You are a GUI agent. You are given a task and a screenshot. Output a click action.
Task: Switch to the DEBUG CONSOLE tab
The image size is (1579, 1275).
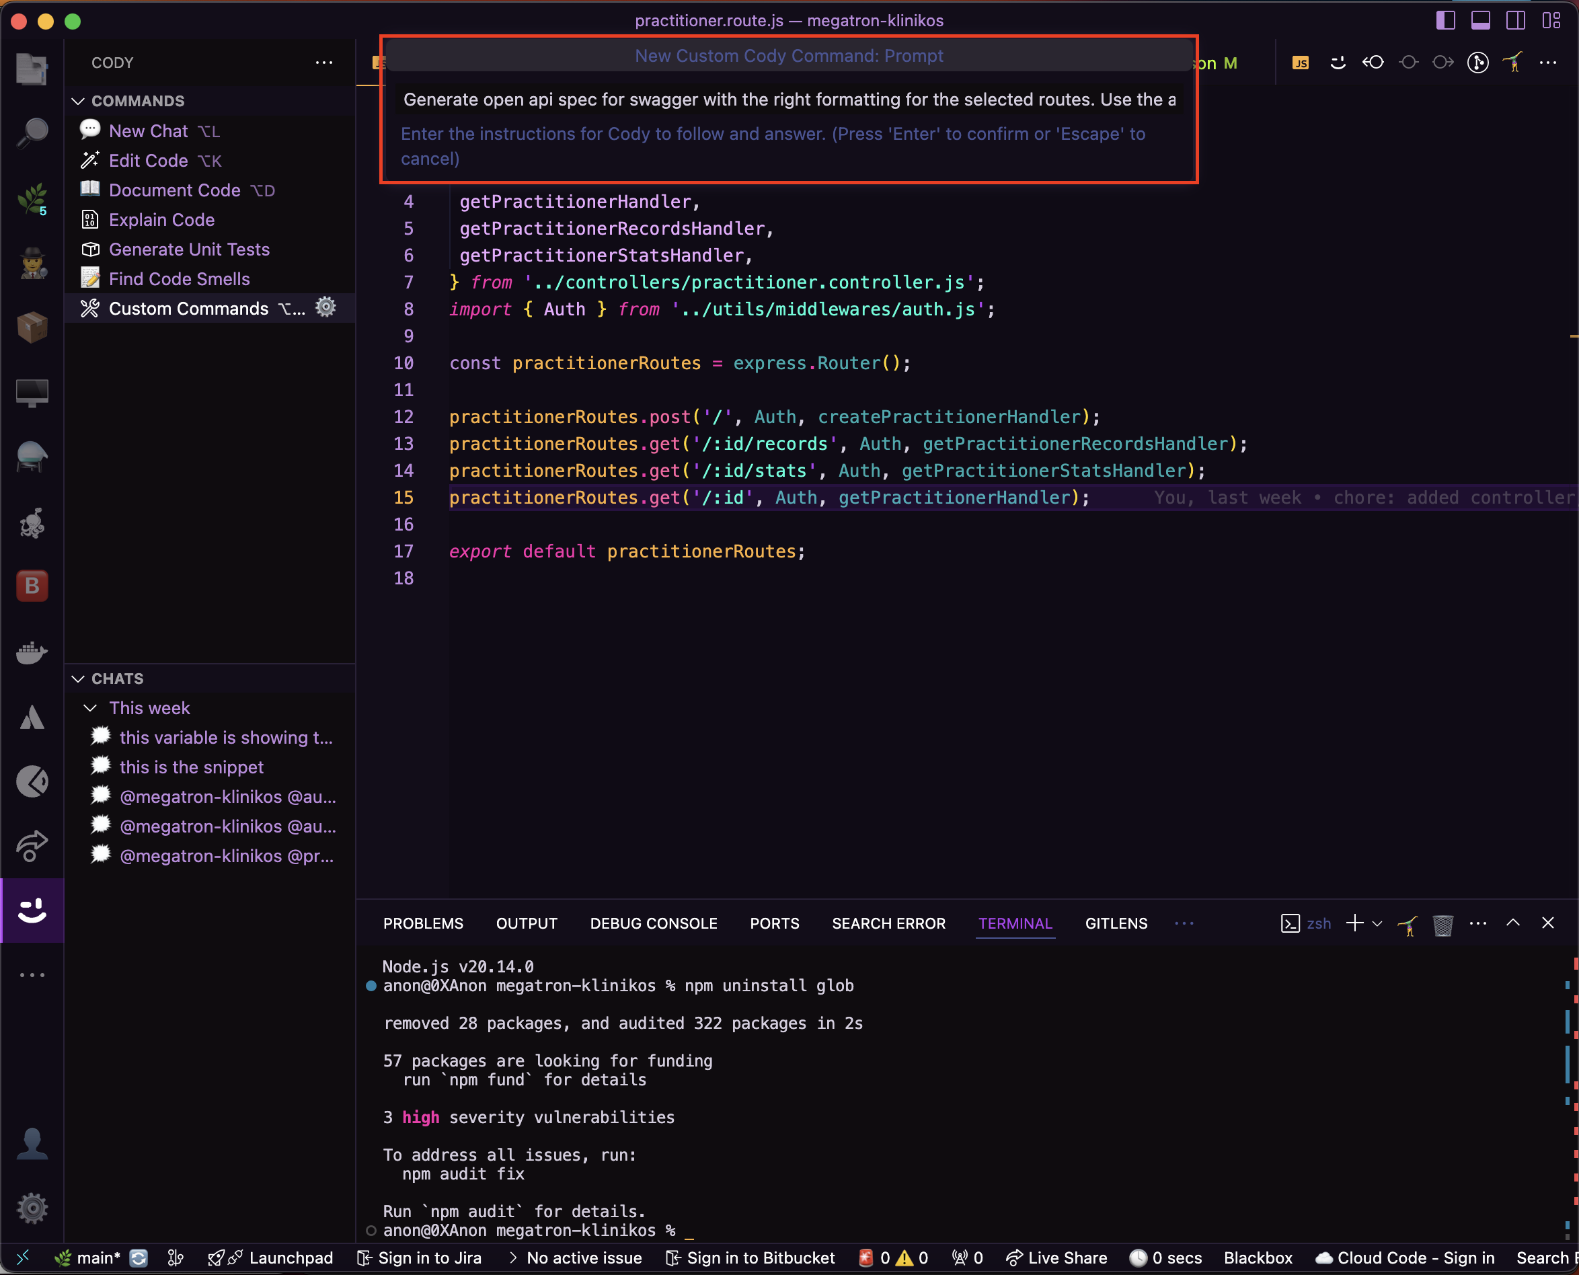pos(654,923)
